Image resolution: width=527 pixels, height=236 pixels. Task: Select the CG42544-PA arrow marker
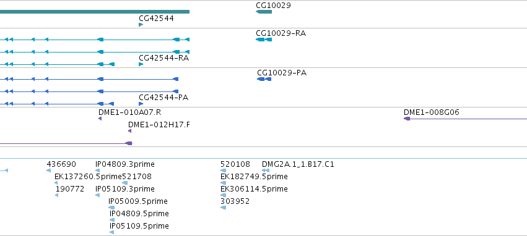[x=141, y=104]
